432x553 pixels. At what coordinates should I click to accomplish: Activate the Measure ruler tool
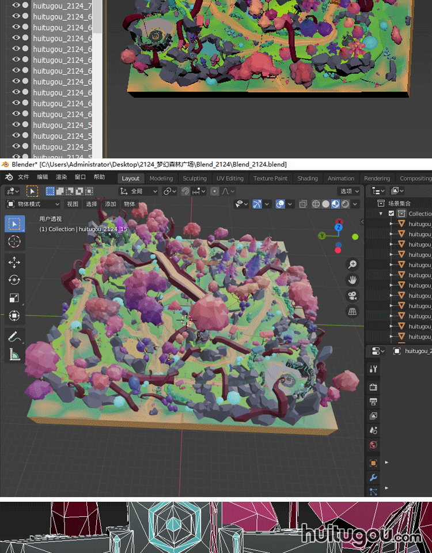point(14,355)
